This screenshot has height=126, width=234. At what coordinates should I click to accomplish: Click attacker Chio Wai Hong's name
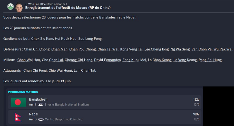point(60,71)
